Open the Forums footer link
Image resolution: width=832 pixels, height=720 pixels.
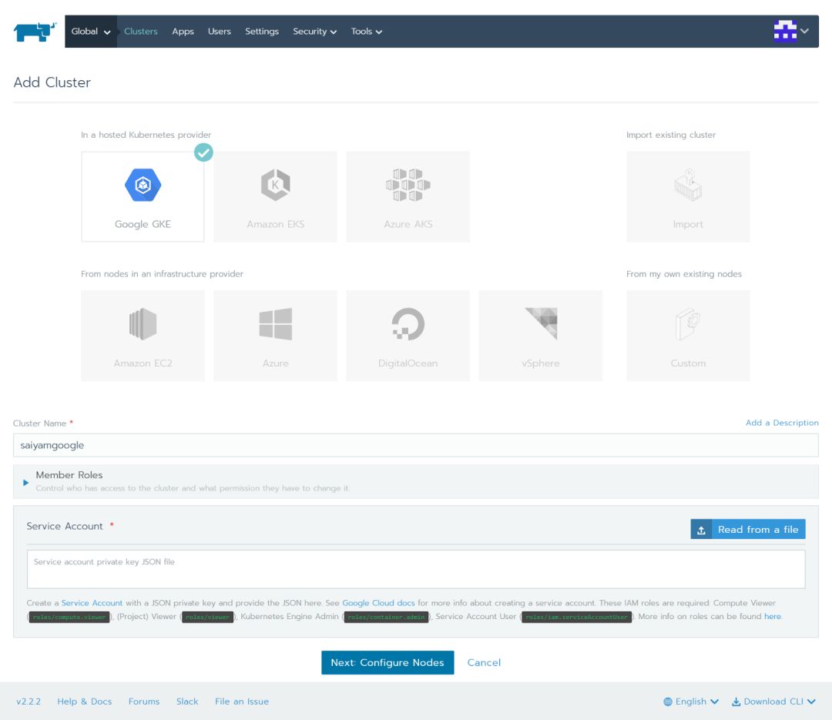pos(144,702)
